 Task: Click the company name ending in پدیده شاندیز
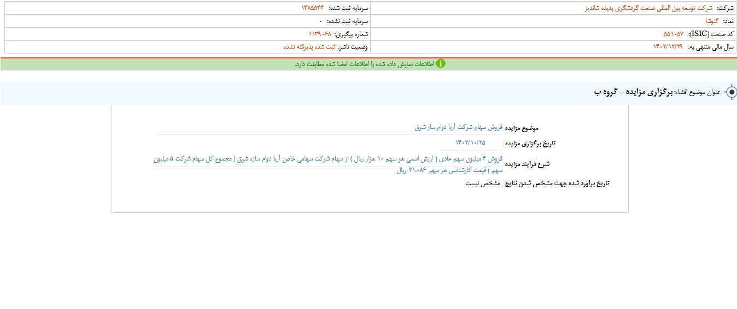pos(645,8)
